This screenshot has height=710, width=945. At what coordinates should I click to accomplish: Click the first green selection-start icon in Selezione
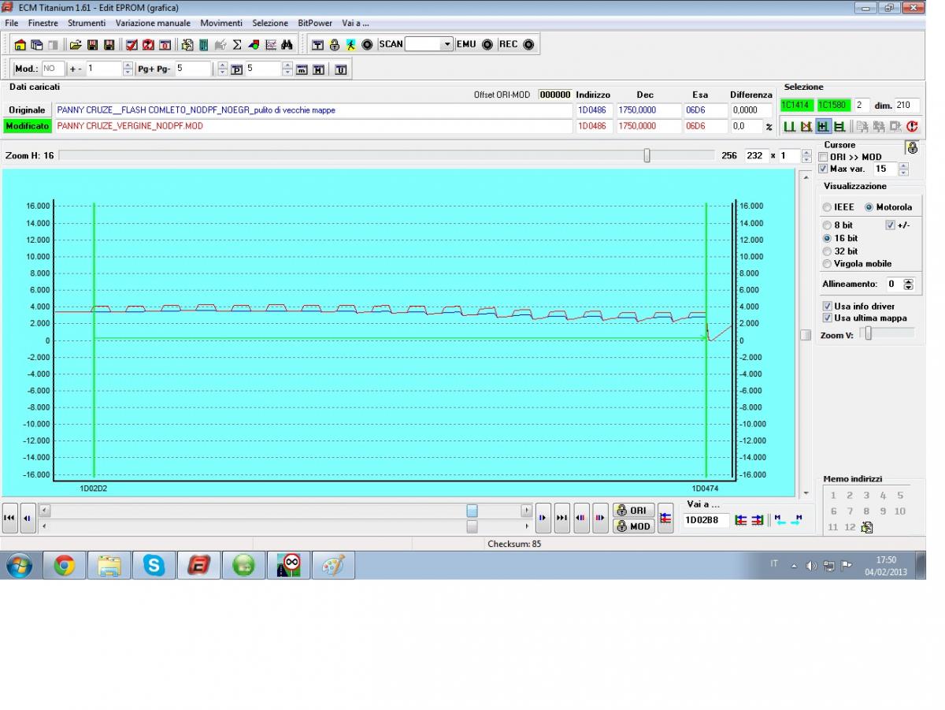tap(789, 126)
